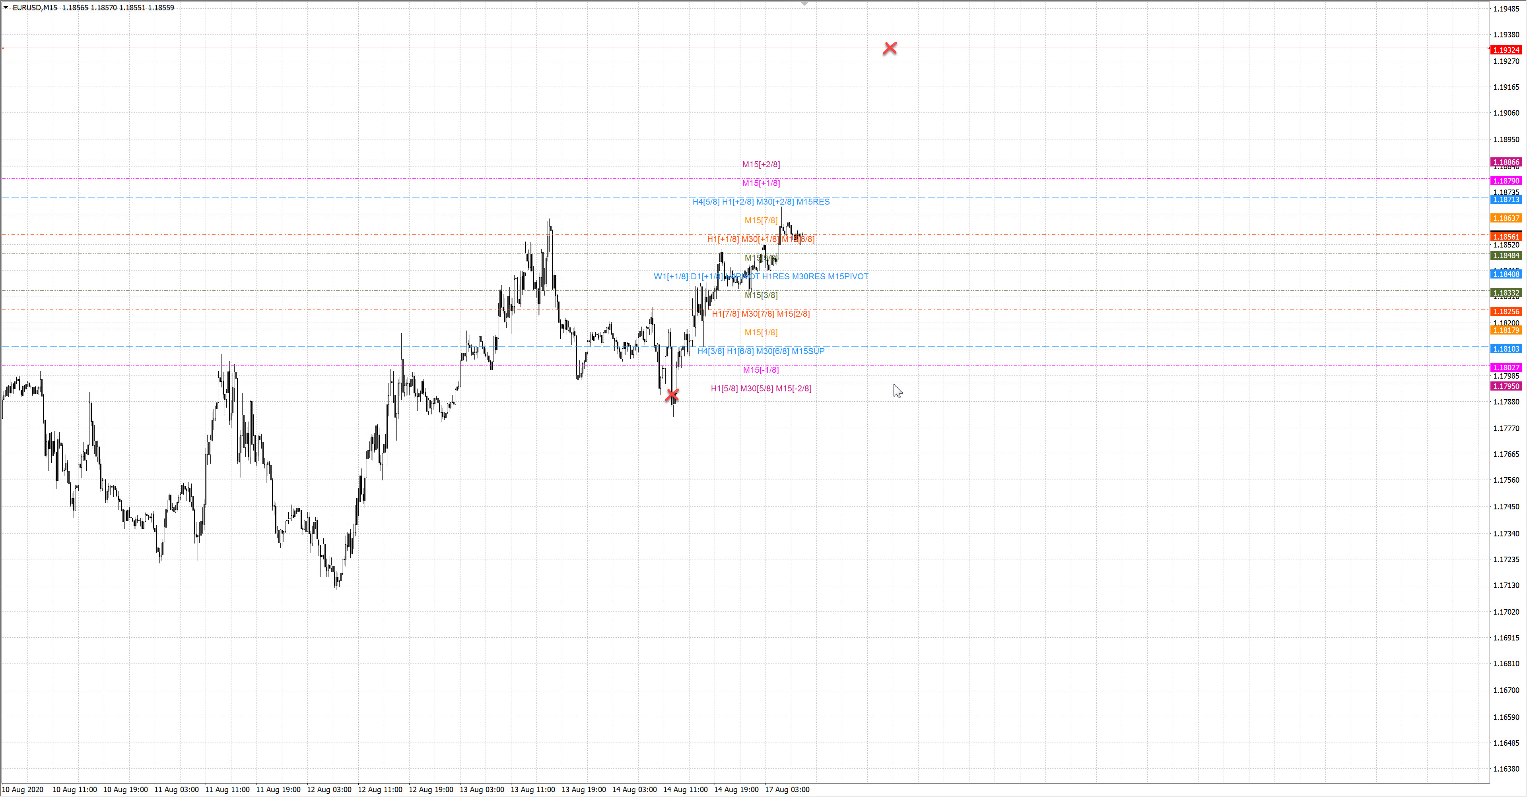Click the M15[+1/8] magenta label
Image resolution: width=1527 pixels, height=797 pixels.
point(761,184)
